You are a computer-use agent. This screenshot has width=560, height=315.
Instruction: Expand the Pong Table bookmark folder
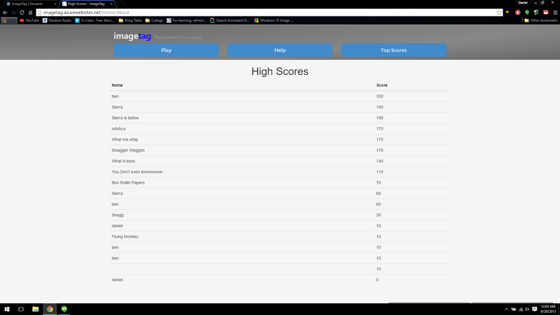point(130,20)
